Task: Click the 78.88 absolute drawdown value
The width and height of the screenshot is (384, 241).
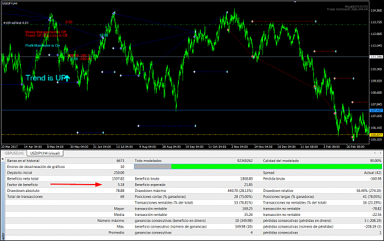Action: click(120, 191)
